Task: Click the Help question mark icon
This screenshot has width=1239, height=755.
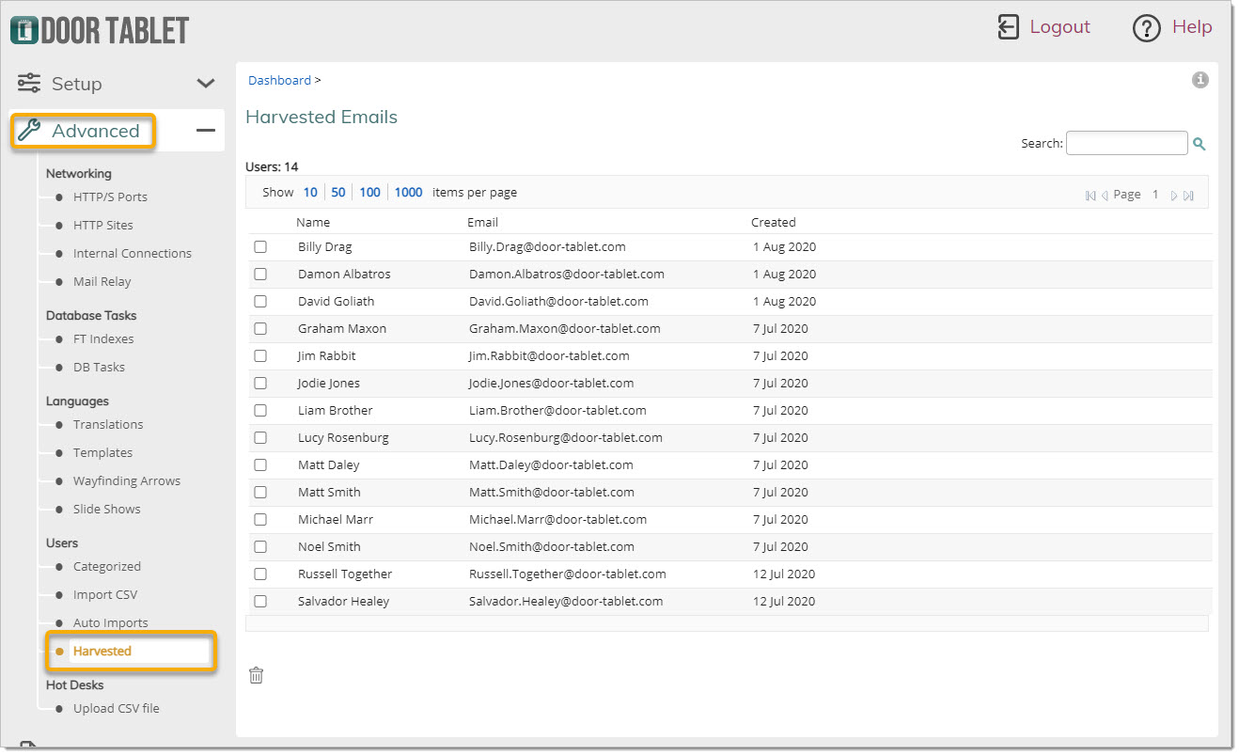Action: [x=1147, y=28]
